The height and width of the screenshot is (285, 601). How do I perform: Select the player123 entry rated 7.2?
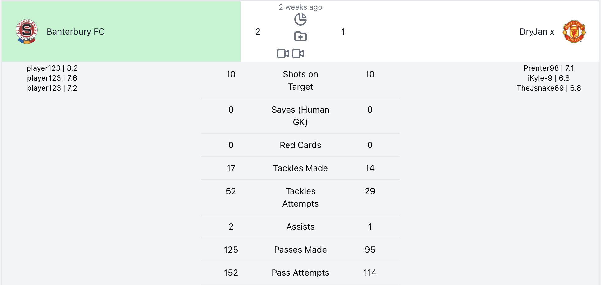click(x=52, y=88)
